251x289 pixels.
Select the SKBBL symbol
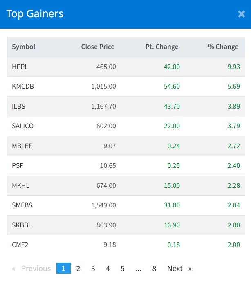point(22,225)
